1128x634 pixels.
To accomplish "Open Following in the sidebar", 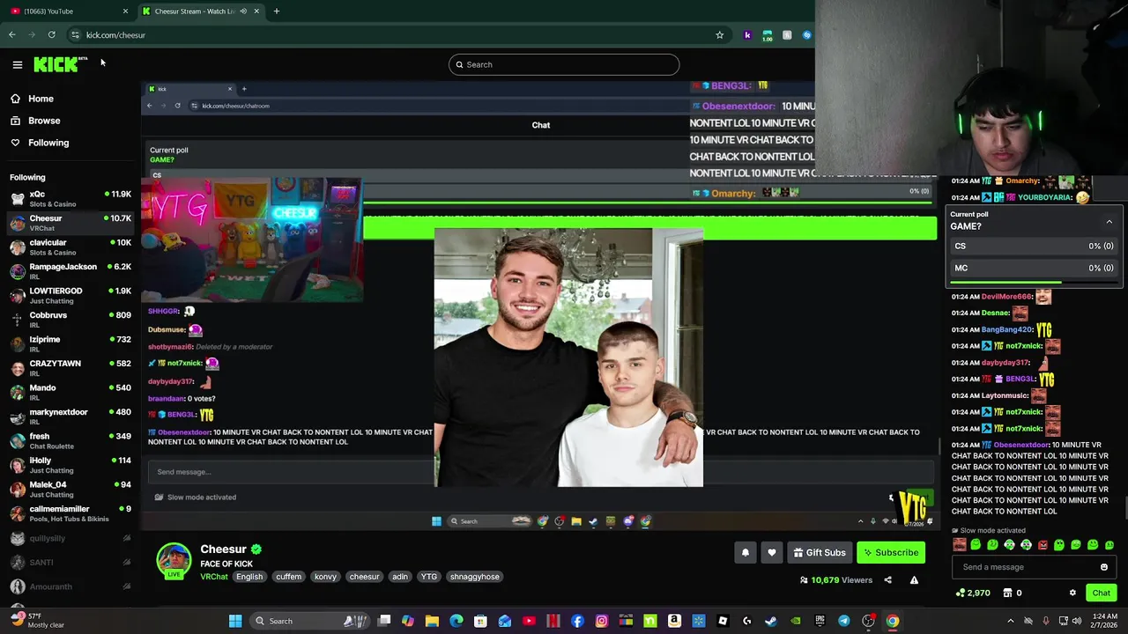I will click(x=48, y=143).
